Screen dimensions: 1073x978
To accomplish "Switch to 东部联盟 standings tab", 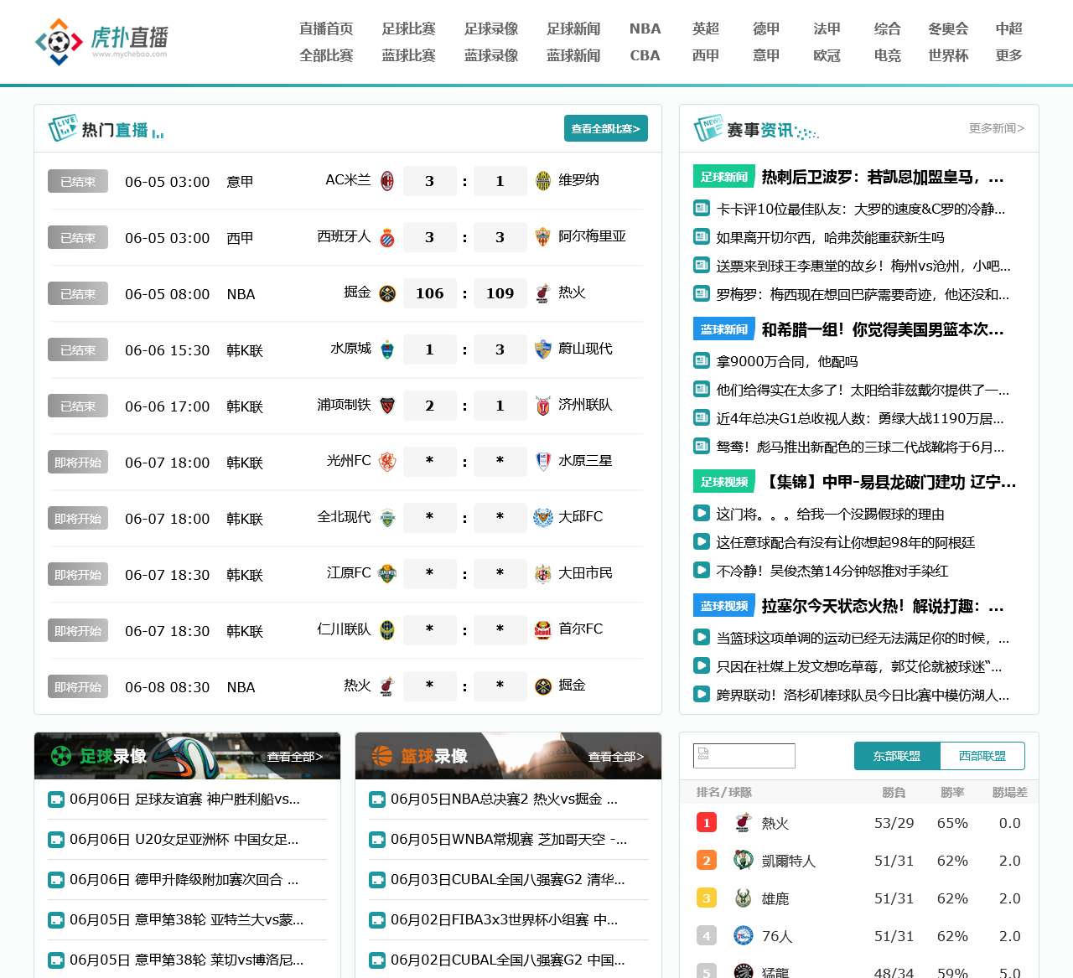I will click(897, 756).
